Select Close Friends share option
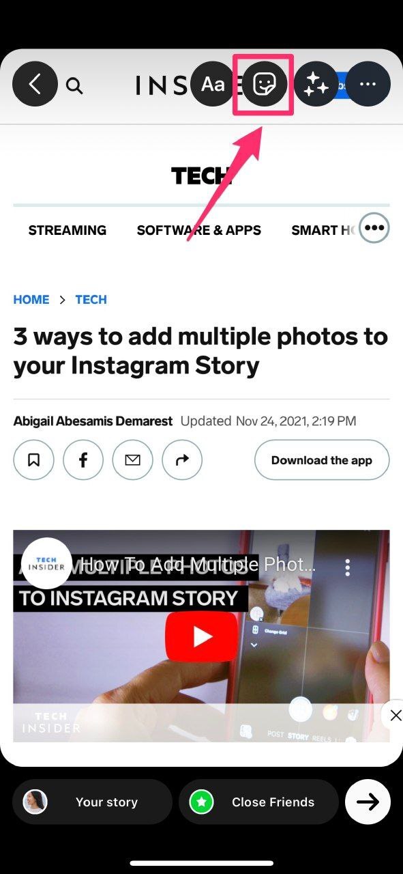This screenshot has width=403, height=874. click(x=258, y=802)
